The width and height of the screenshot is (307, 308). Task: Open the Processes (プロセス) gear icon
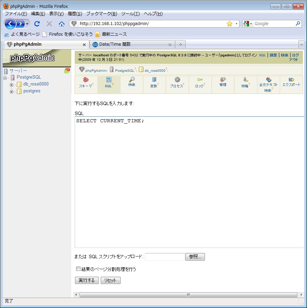pyautogui.click(x=177, y=80)
